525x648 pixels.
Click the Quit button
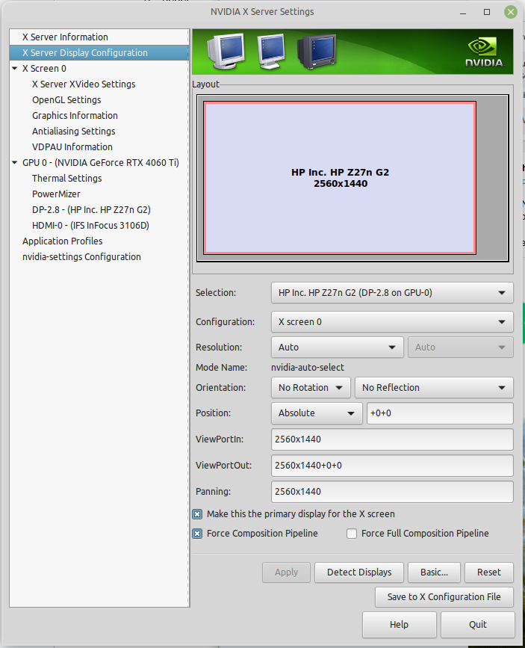click(x=477, y=625)
